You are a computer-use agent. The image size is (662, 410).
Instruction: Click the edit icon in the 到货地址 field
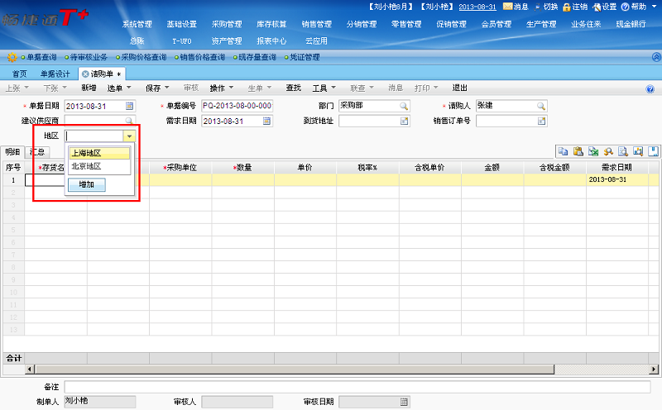click(x=404, y=121)
